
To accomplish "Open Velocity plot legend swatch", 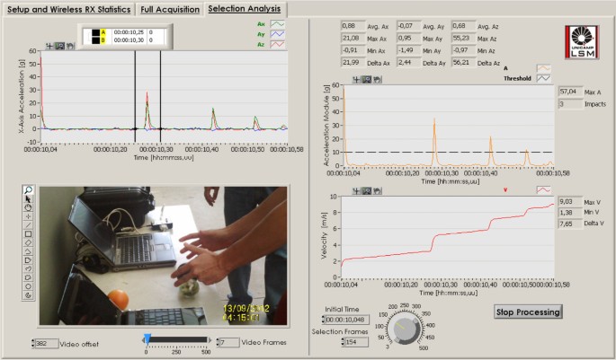I will [x=544, y=189].
